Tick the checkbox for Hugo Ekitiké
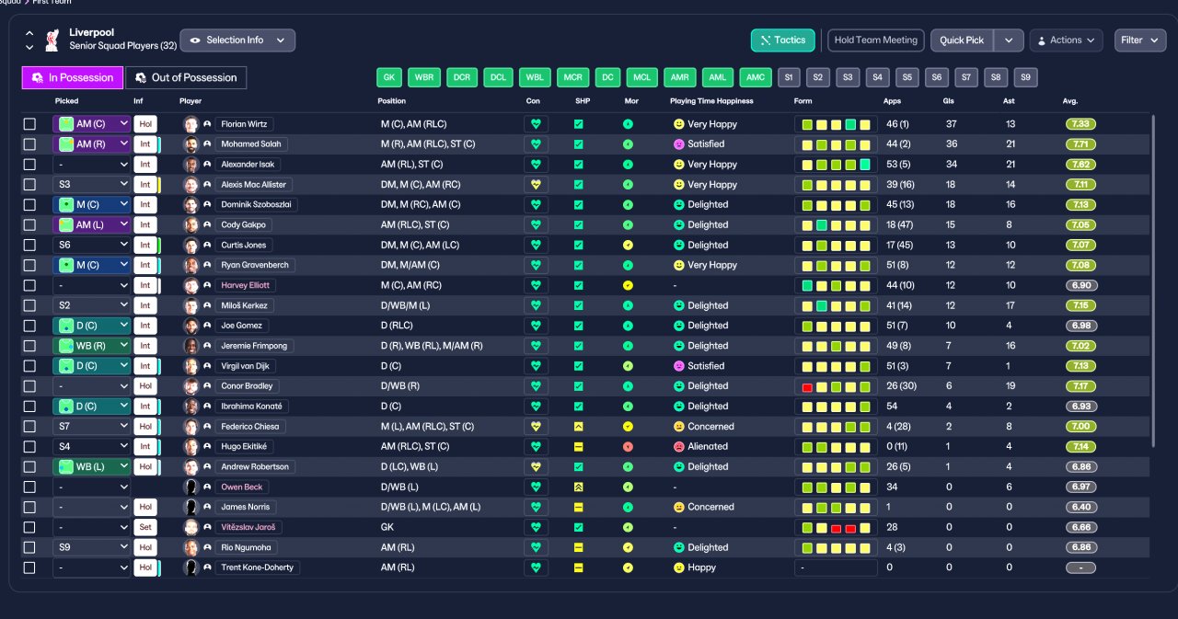The image size is (1178, 619). pos(29,447)
